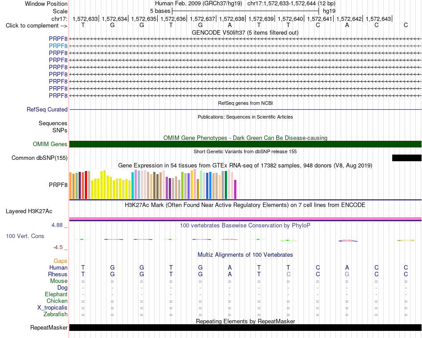Click position label 1,572,639

click(261, 19)
